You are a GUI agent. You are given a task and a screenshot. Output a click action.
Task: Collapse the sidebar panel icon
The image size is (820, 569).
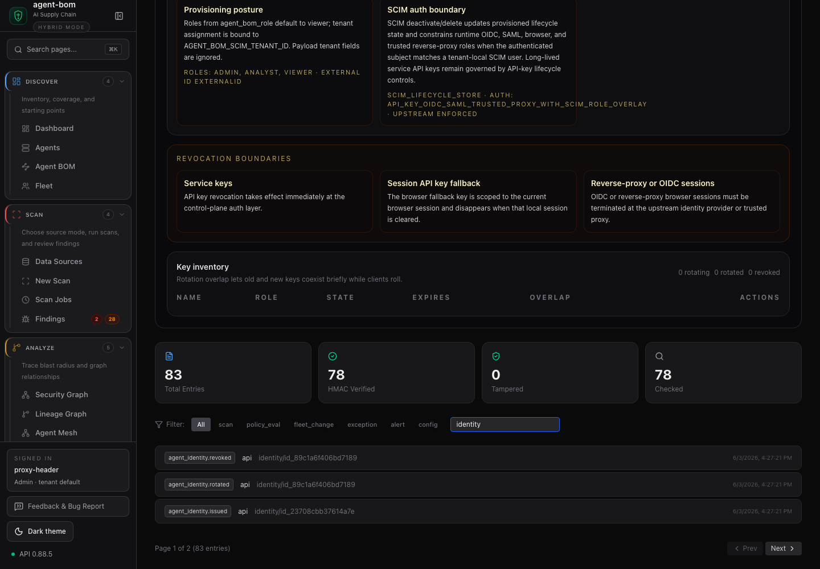click(x=119, y=16)
